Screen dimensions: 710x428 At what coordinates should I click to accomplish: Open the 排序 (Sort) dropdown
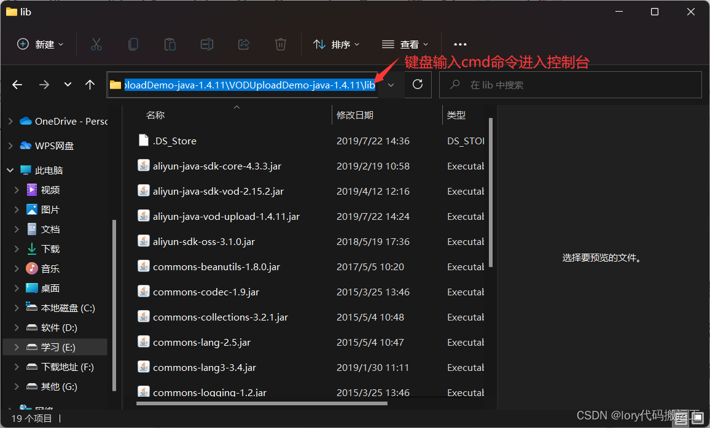point(336,44)
